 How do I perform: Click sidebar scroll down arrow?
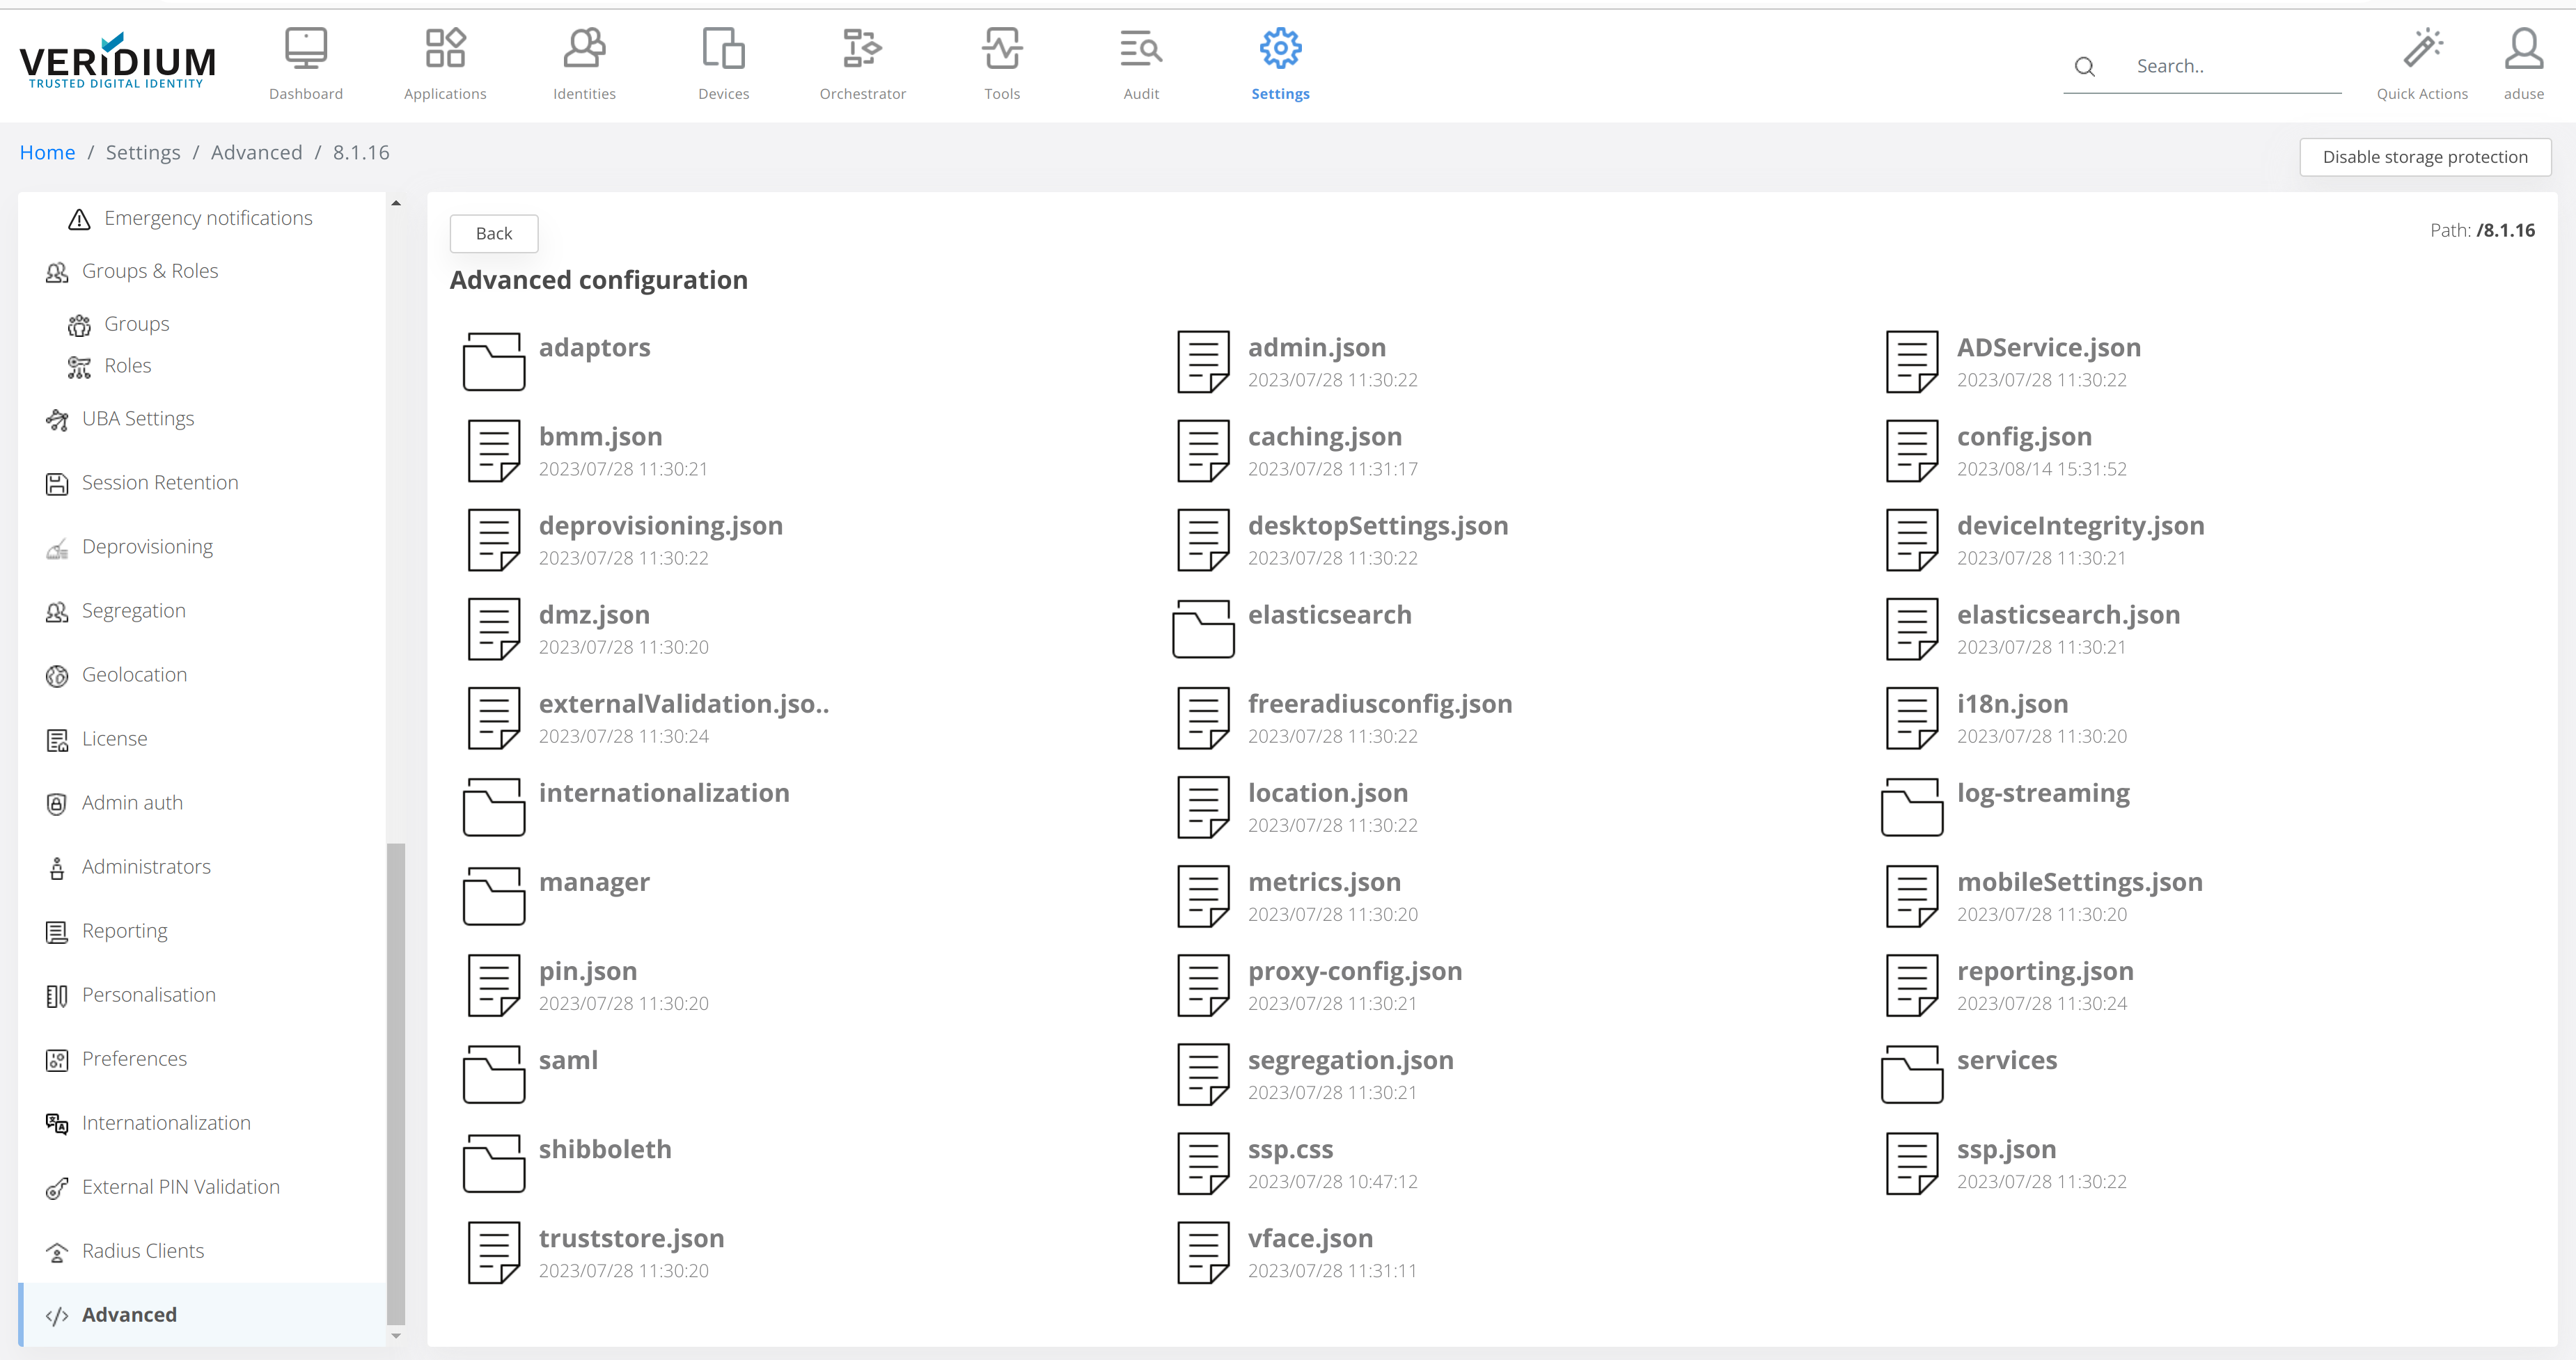[396, 1335]
